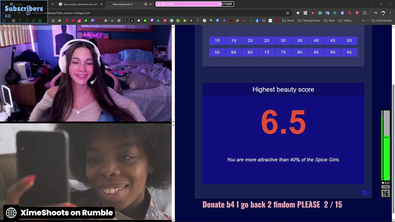Switch to the face analysis attractiveness tab

(81, 4)
